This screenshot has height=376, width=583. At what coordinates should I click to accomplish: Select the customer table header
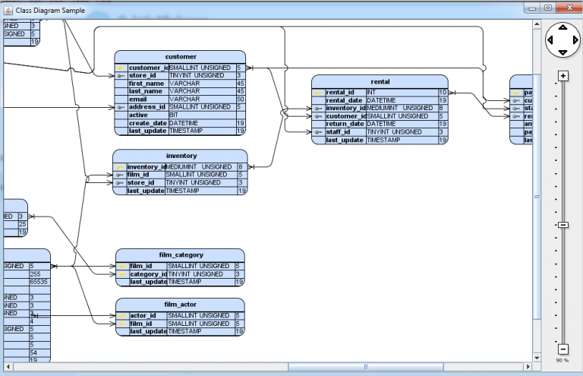tap(181, 57)
